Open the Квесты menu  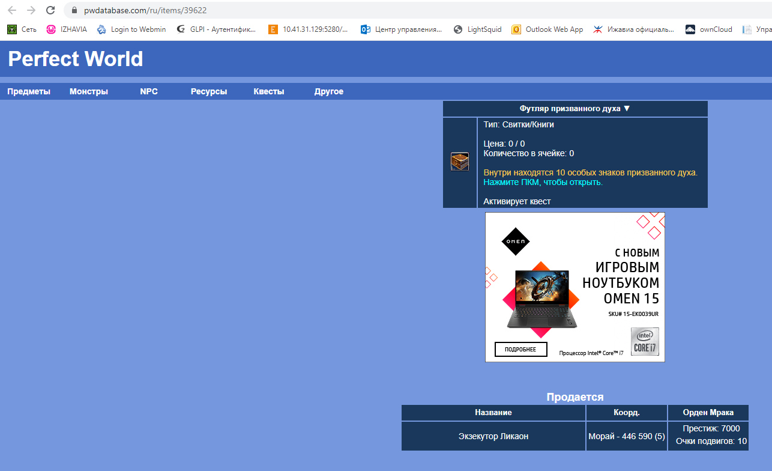click(x=269, y=92)
